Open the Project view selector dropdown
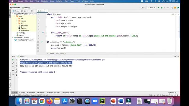The image size is (189, 106). tap(16, 11)
